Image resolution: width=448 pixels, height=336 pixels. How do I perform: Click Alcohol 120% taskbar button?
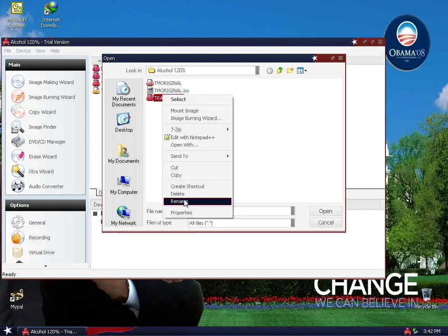tap(52, 332)
